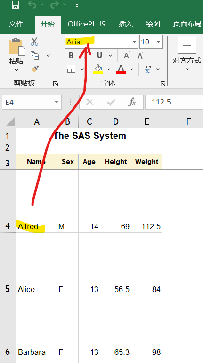Click the Alfred cell
Image resolution: width=203 pixels, height=363 pixels.
coord(36,201)
